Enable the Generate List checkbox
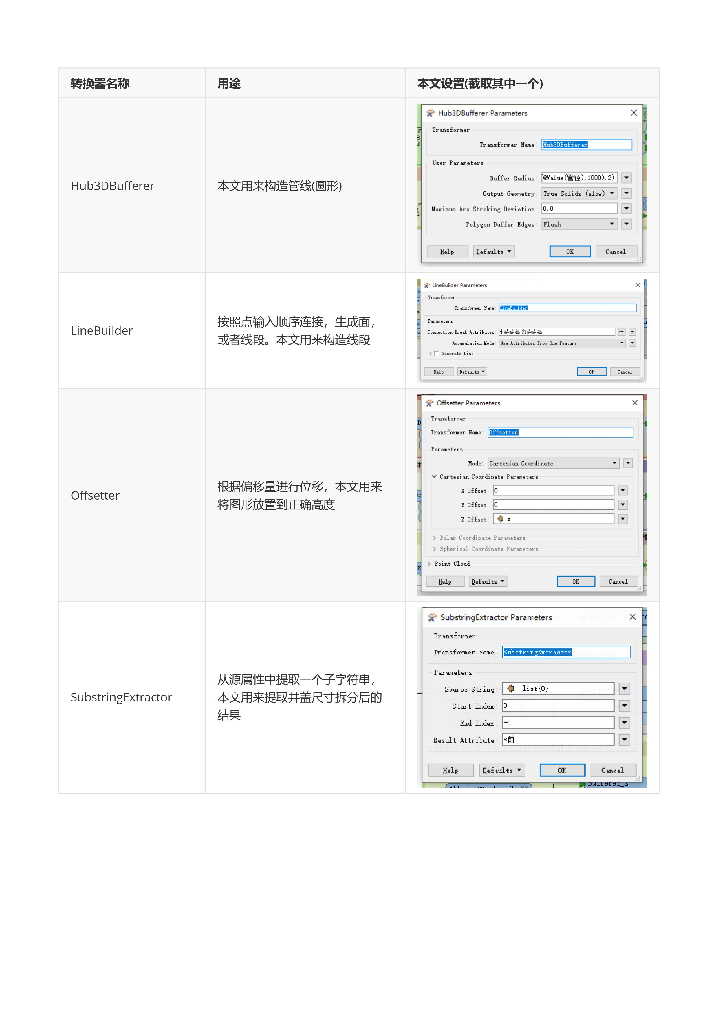Screen dimensions: 718x1015 [437, 354]
